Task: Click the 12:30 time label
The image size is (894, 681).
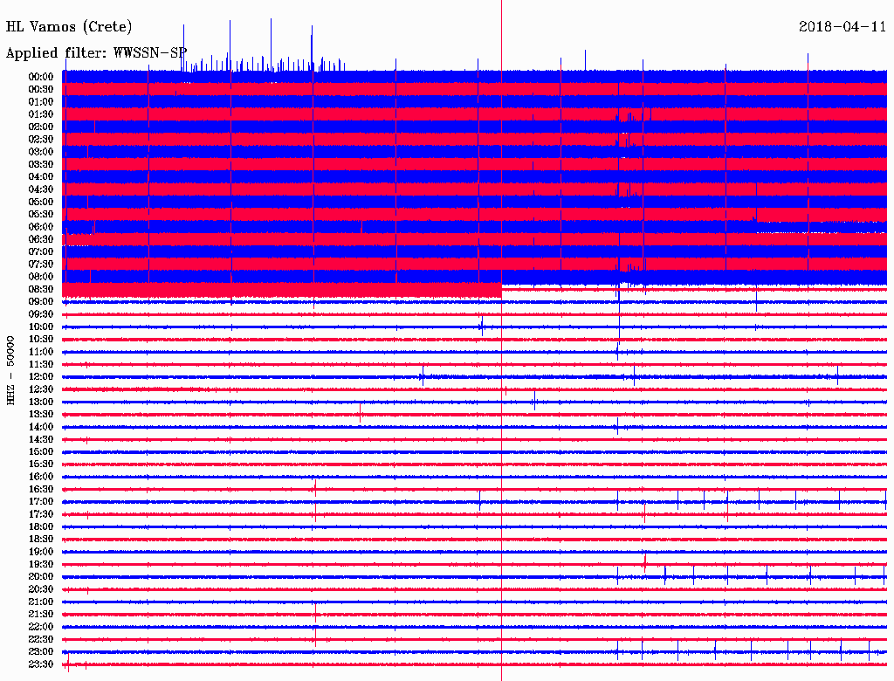Action: (x=41, y=389)
